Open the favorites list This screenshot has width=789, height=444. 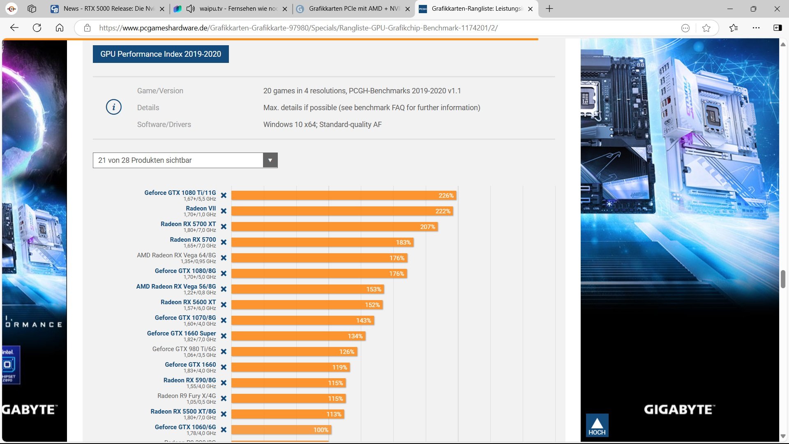(734, 28)
